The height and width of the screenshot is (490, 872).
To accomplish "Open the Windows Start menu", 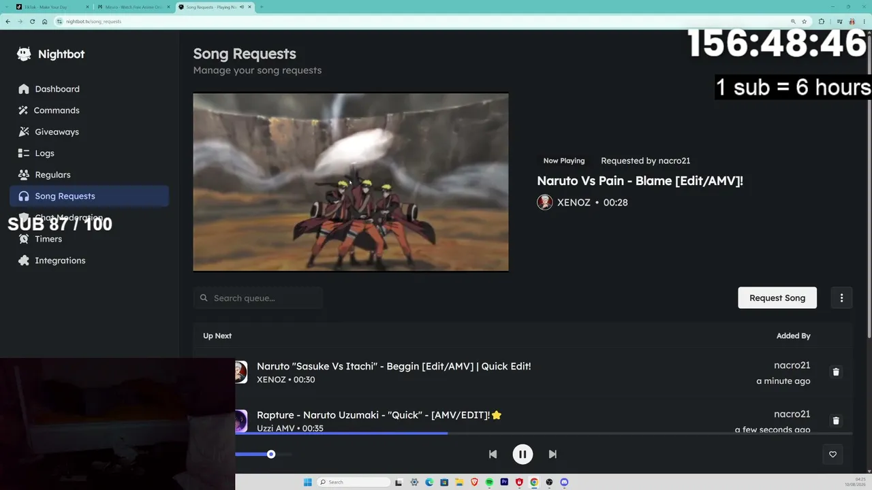I will (307, 482).
